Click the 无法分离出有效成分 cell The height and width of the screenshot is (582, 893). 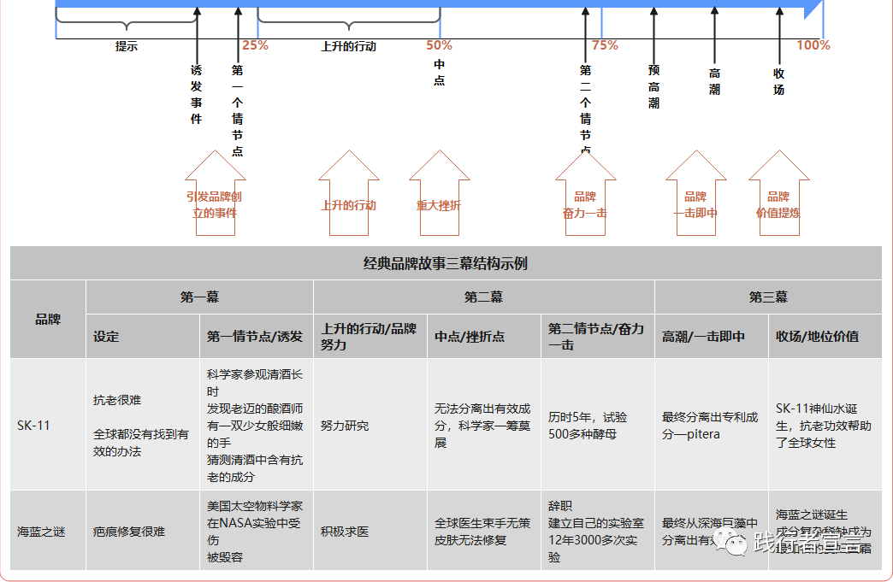click(483, 425)
